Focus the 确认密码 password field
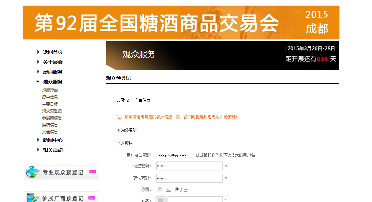 coord(189,178)
